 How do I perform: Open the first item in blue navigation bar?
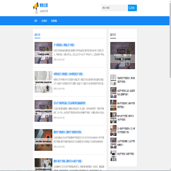tap(36, 21)
